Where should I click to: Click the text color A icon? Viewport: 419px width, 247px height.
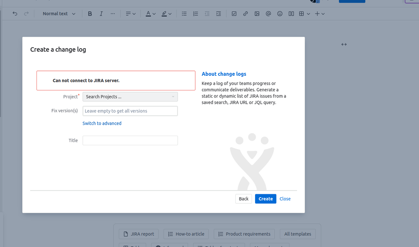coord(148,13)
